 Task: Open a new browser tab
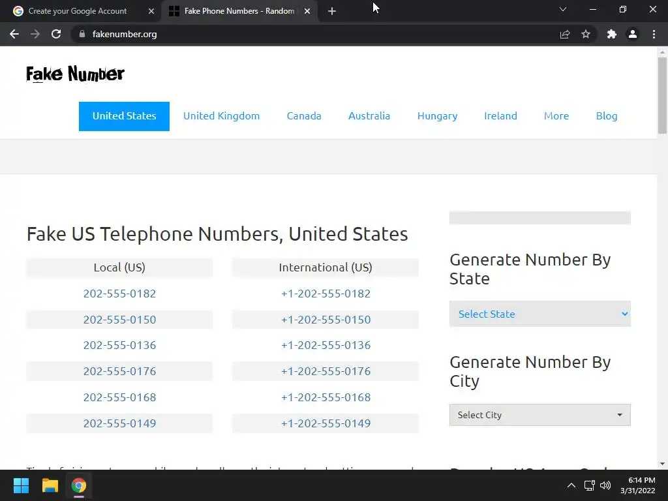(x=332, y=11)
